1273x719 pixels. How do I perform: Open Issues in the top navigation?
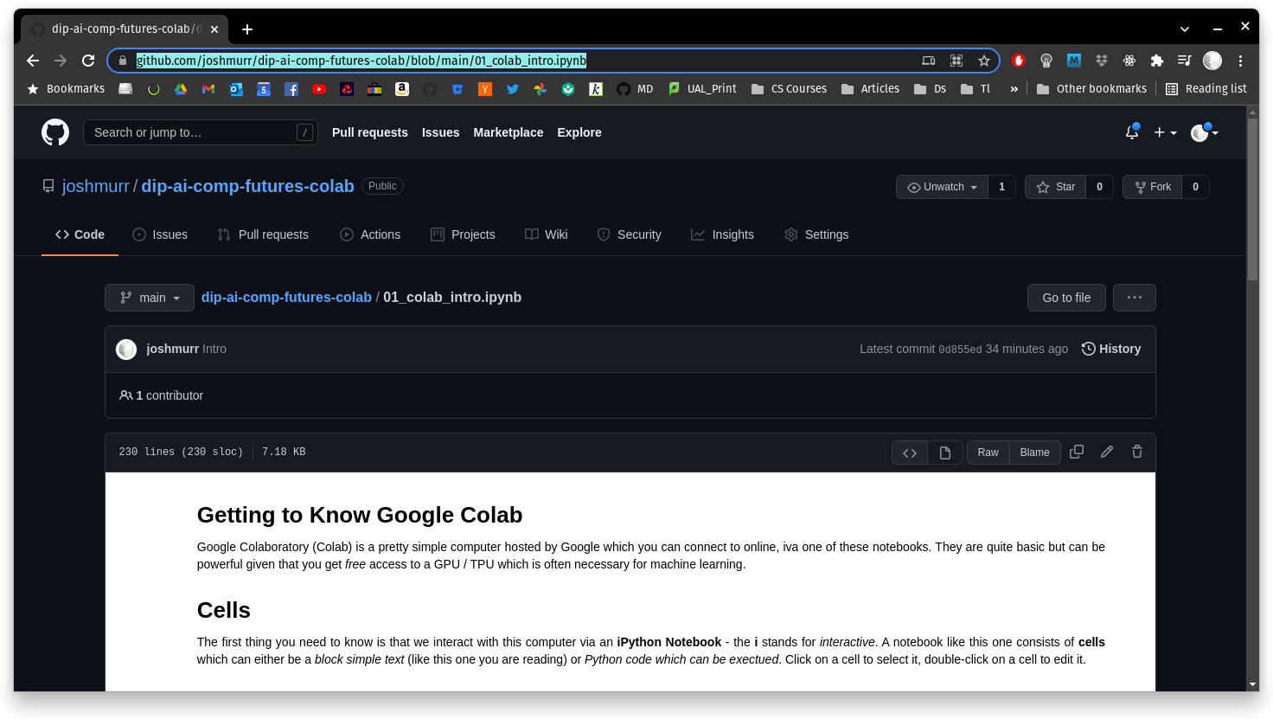pyautogui.click(x=440, y=132)
